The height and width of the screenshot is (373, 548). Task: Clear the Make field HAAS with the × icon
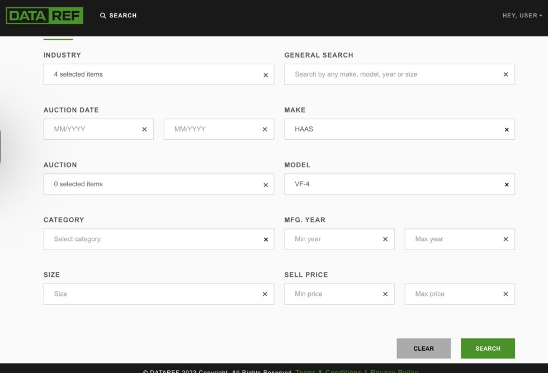tap(506, 129)
